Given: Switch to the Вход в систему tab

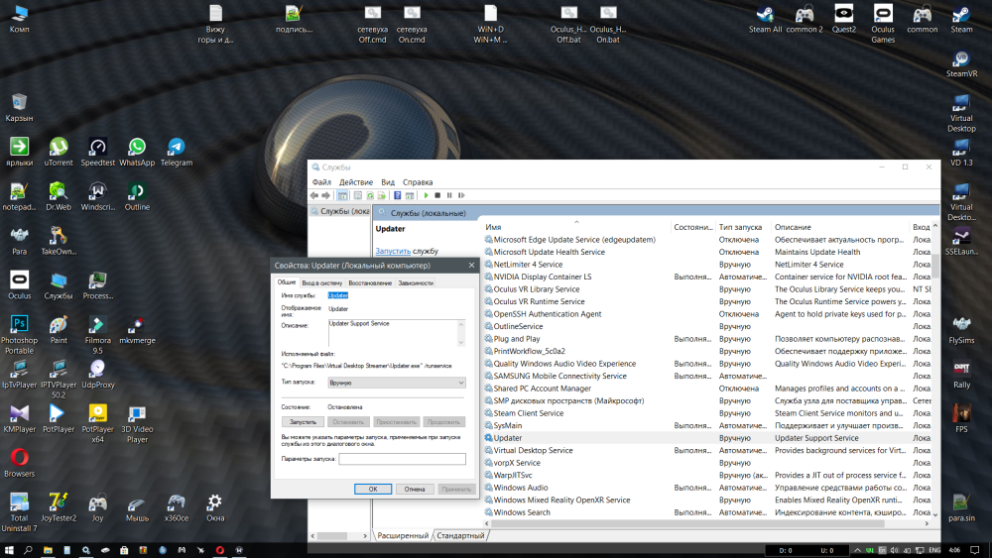Looking at the screenshot, I should [x=322, y=282].
